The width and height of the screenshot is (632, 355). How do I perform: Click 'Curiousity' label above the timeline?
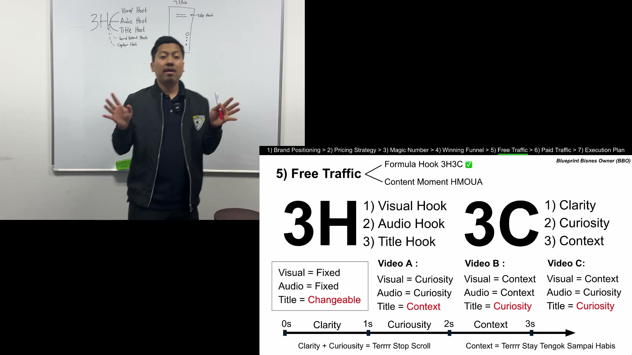[x=409, y=325]
